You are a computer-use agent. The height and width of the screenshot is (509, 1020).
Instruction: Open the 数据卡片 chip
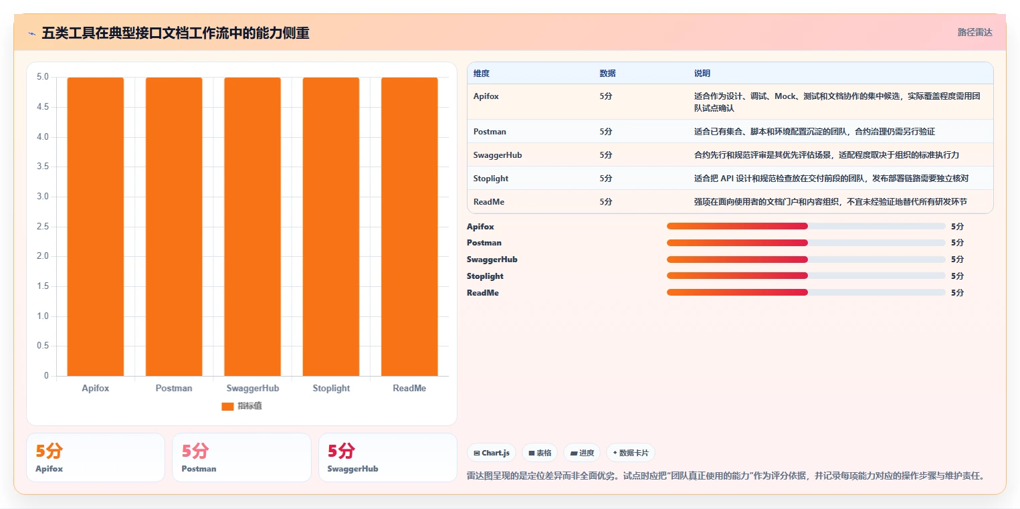click(631, 453)
